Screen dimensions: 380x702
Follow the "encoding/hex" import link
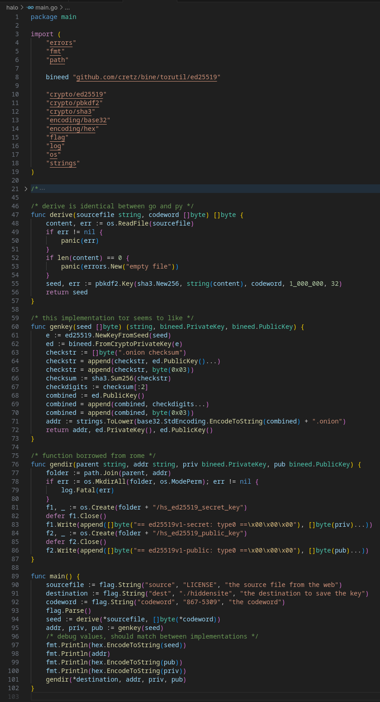coord(72,129)
